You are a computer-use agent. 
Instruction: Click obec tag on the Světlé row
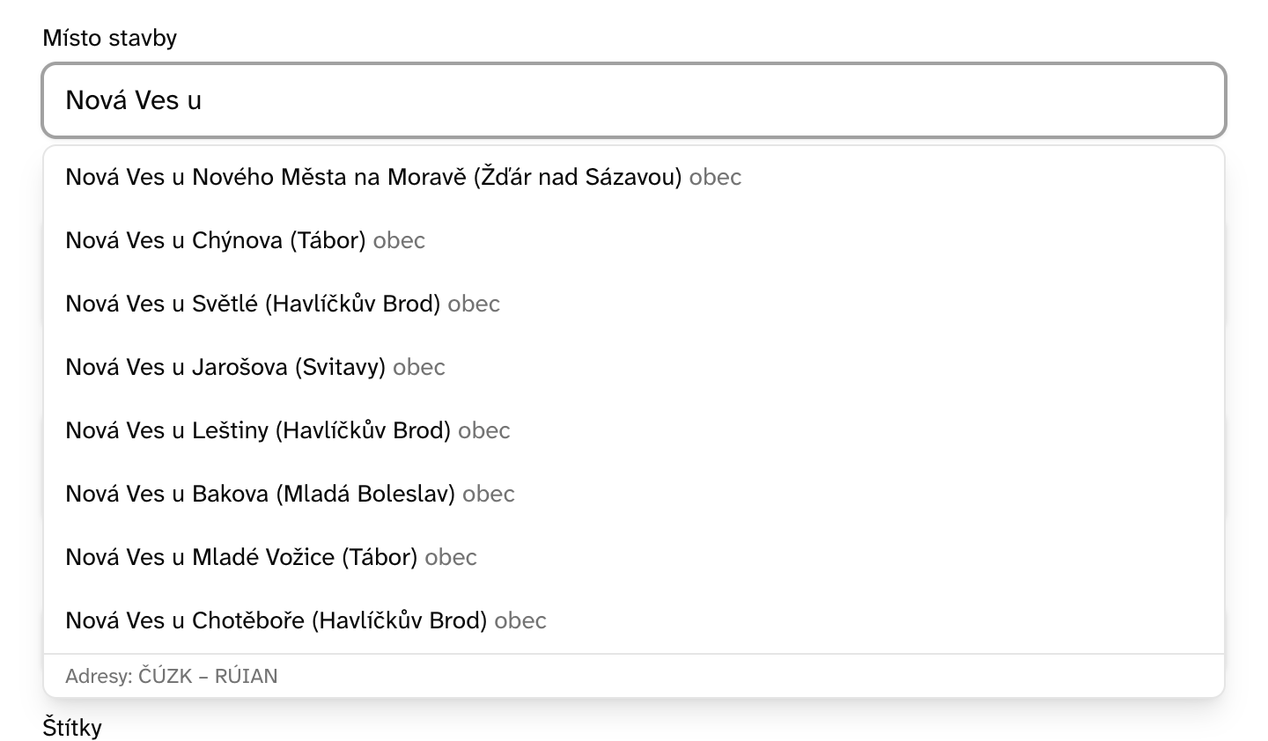click(x=474, y=304)
